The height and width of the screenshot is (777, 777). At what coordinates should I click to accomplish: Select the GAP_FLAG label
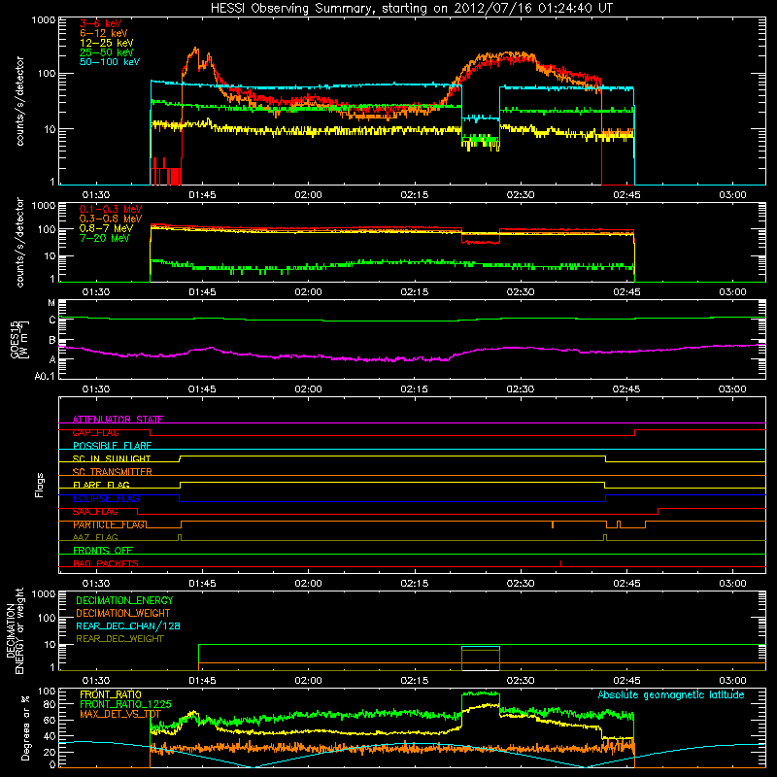coord(95,432)
